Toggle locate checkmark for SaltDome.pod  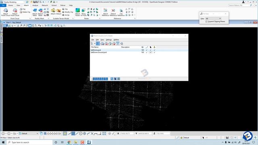154,50
